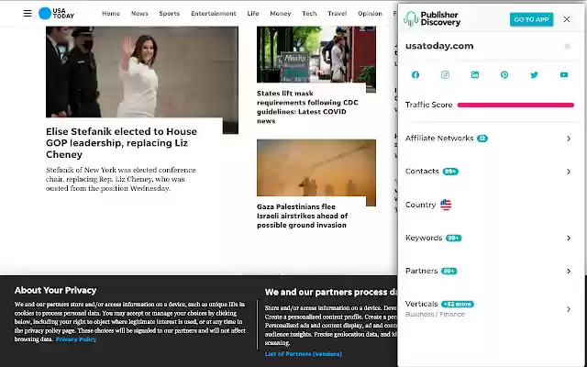The height and width of the screenshot is (367, 587).
Task: Open the Opinion nav item
Action: (370, 14)
